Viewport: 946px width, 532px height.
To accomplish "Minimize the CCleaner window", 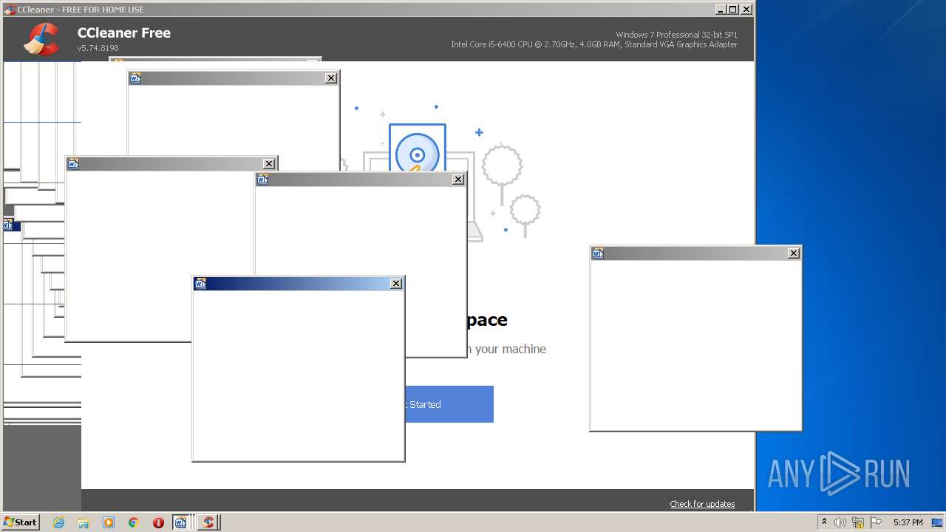I will pyautogui.click(x=721, y=10).
